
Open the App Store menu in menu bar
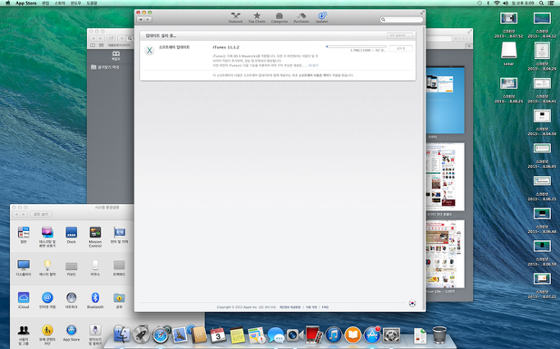[x=25, y=2]
